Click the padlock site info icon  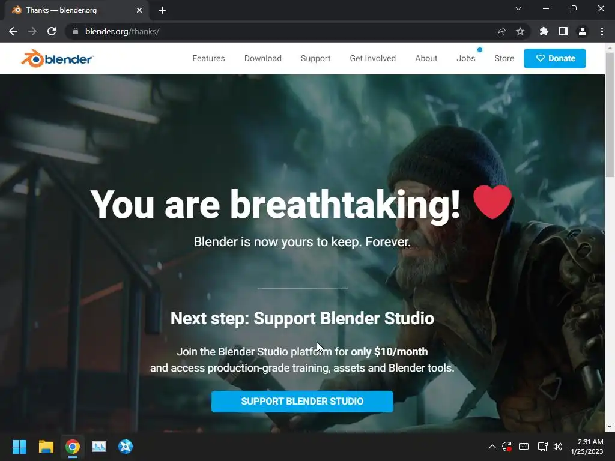pos(76,31)
